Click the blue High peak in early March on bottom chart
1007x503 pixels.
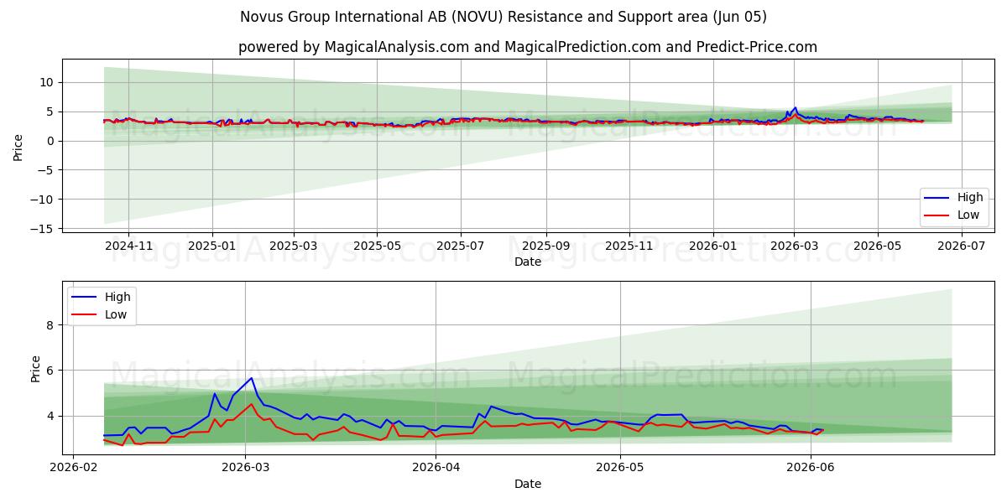[x=251, y=378]
